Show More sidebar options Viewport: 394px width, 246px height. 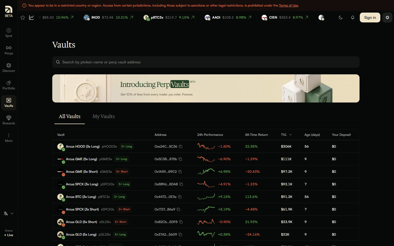(9, 137)
